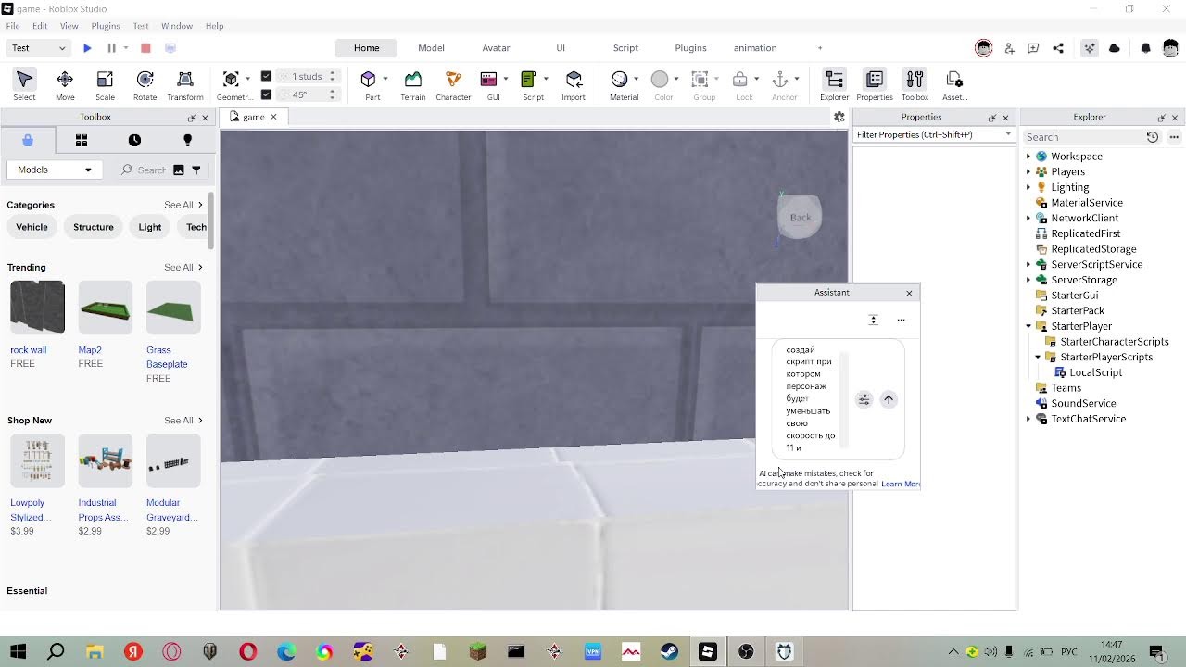Open the Import tool
Screen dimensions: 1186x667
pos(574,85)
